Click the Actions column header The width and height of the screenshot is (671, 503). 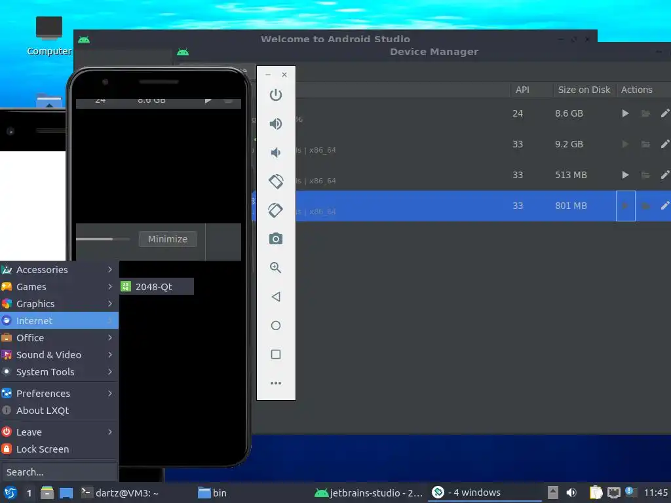(637, 90)
